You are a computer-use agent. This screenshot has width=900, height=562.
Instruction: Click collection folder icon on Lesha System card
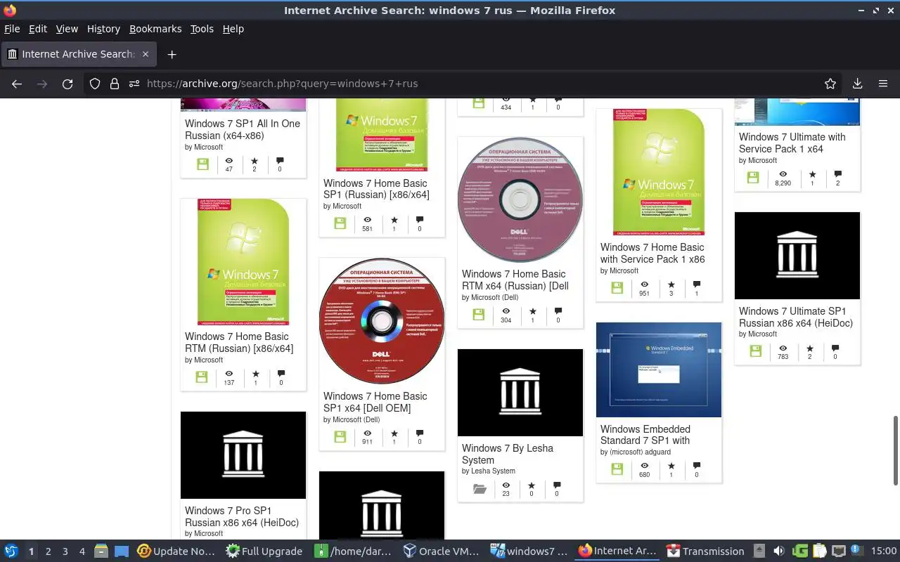pos(480,488)
